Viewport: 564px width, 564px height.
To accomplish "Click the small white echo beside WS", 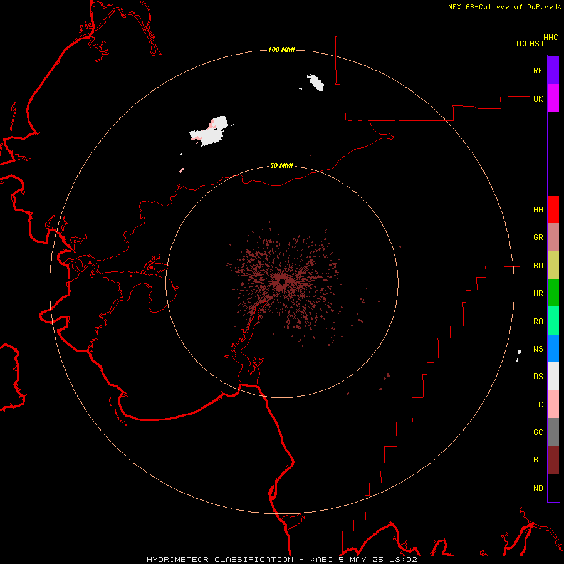I will 519,352.
